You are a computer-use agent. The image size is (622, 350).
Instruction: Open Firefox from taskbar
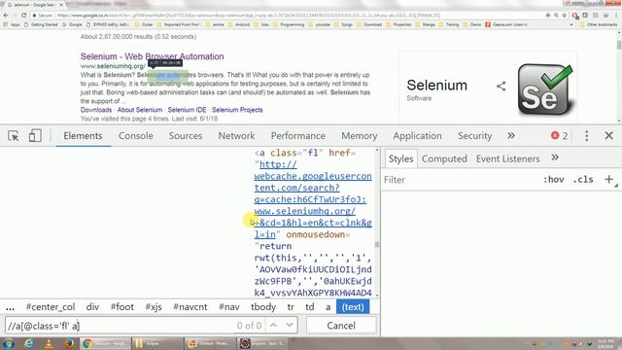[69, 343]
